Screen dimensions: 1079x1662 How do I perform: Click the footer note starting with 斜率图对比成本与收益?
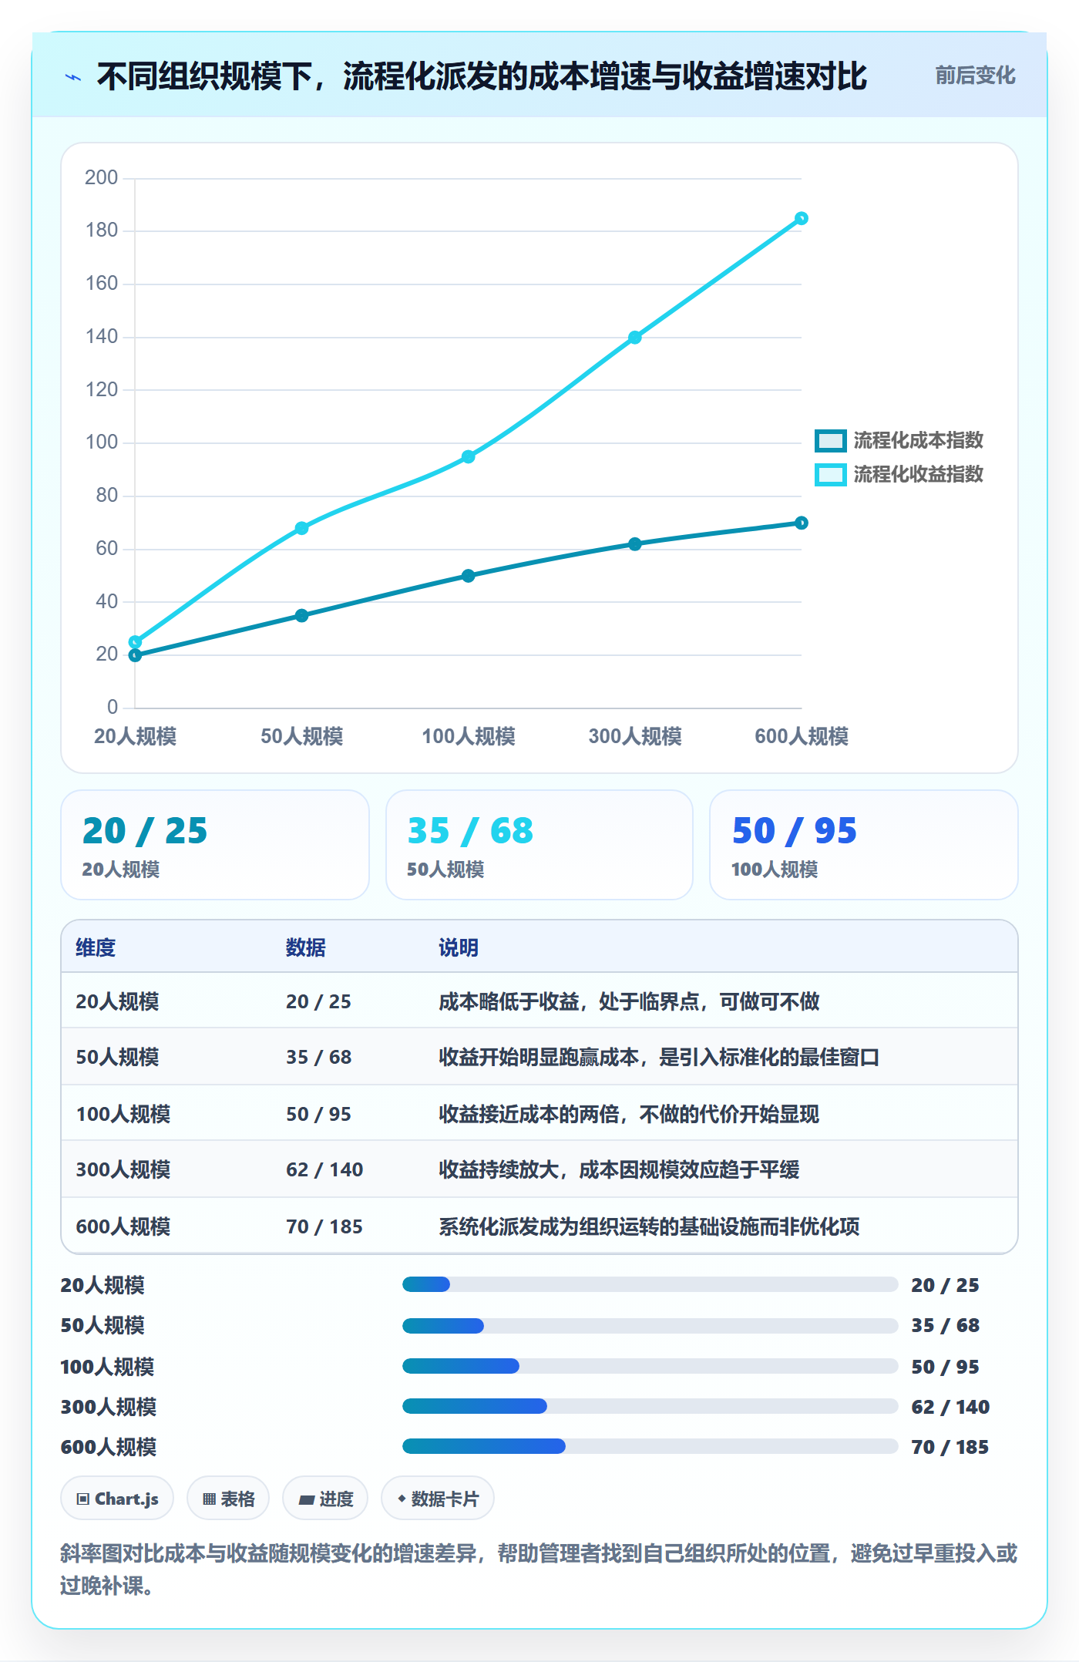(x=539, y=1569)
